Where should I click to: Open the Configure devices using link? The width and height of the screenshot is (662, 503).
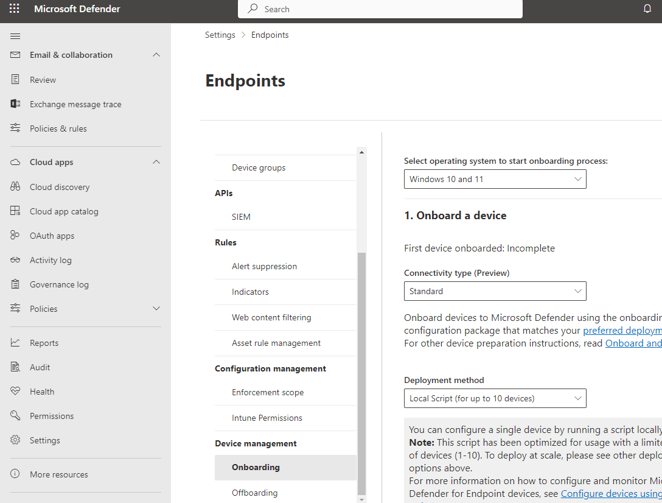coord(611,494)
